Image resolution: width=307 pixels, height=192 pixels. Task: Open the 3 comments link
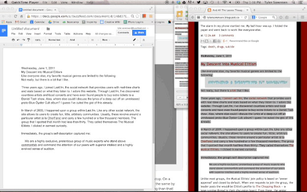click(226, 35)
